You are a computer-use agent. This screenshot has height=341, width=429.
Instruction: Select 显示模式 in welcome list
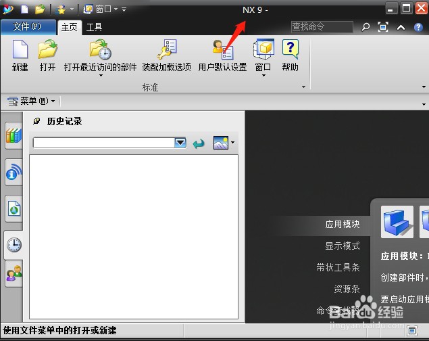coord(343,246)
